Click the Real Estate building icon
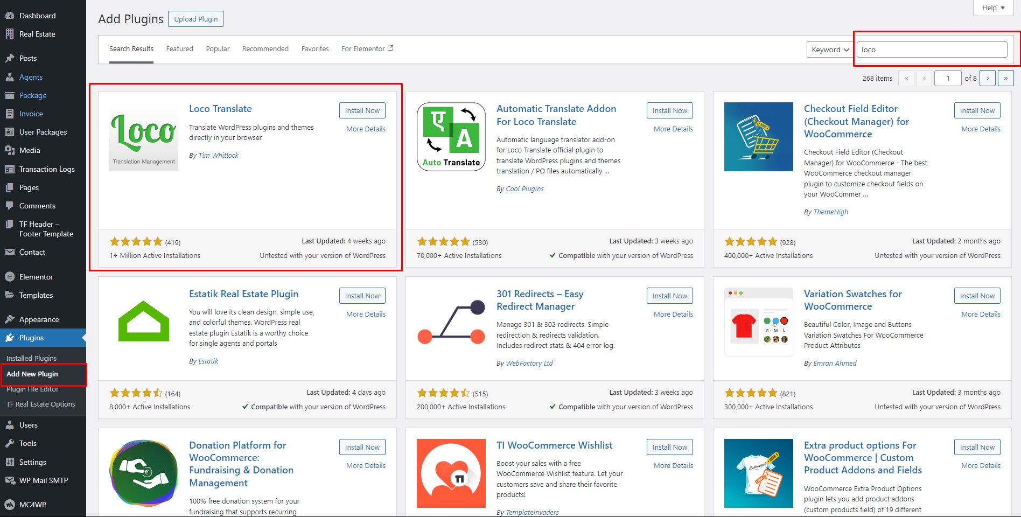The width and height of the screenshot is (1021, 517). tap(10, 34)
